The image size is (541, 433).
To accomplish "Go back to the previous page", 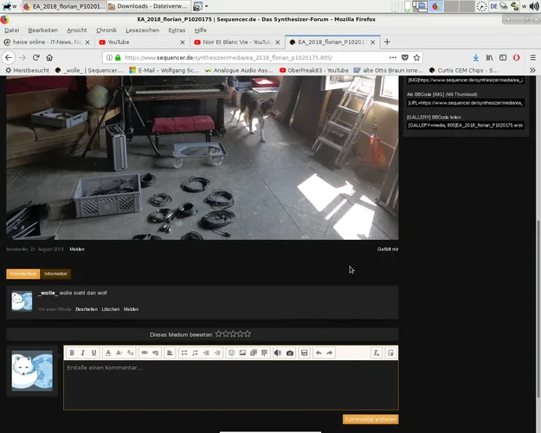I will coord(9,58).
